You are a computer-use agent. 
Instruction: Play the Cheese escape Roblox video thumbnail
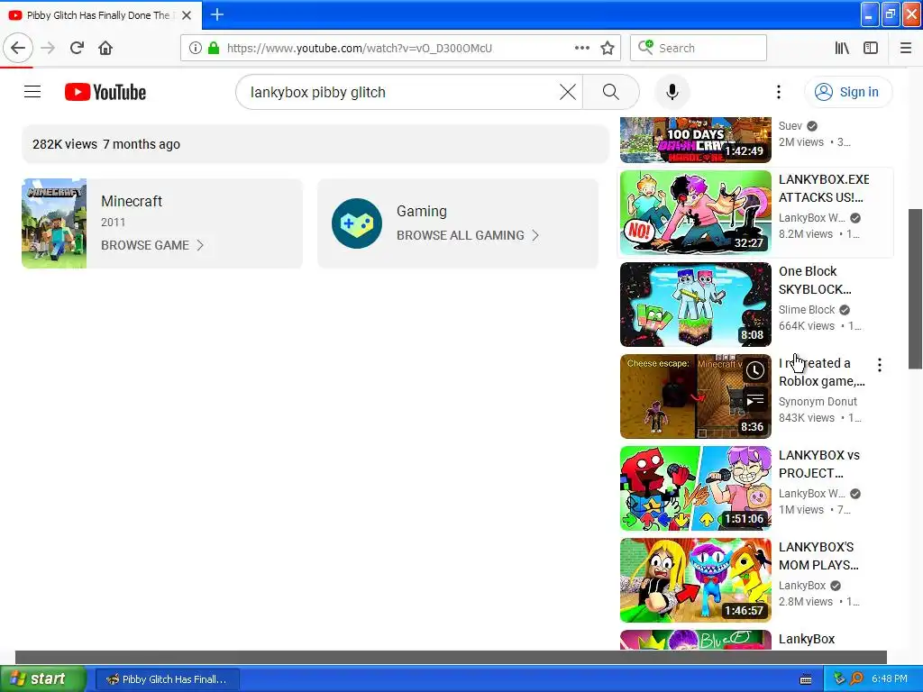[x=695, y=396]
